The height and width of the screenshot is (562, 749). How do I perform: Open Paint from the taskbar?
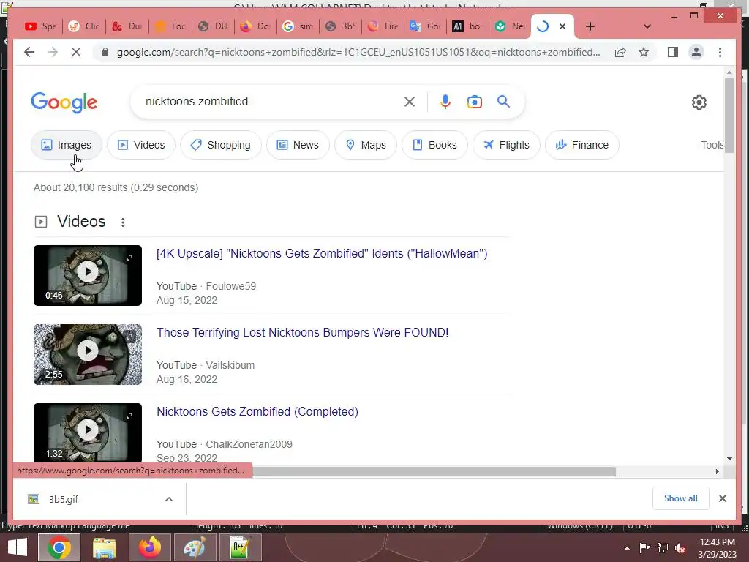[x=195, y=547]
